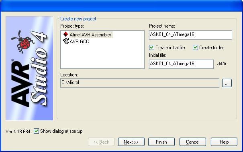This screenshot has height=152, width=243.
Task: Open the location browse (...) button
Action: [x=227, y=83]
